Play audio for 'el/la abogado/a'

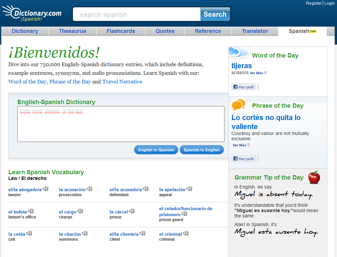click(46, 189)
